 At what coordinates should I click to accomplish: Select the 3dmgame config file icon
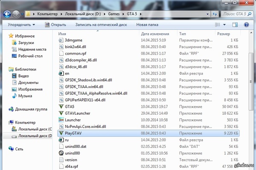coord(61,40)
